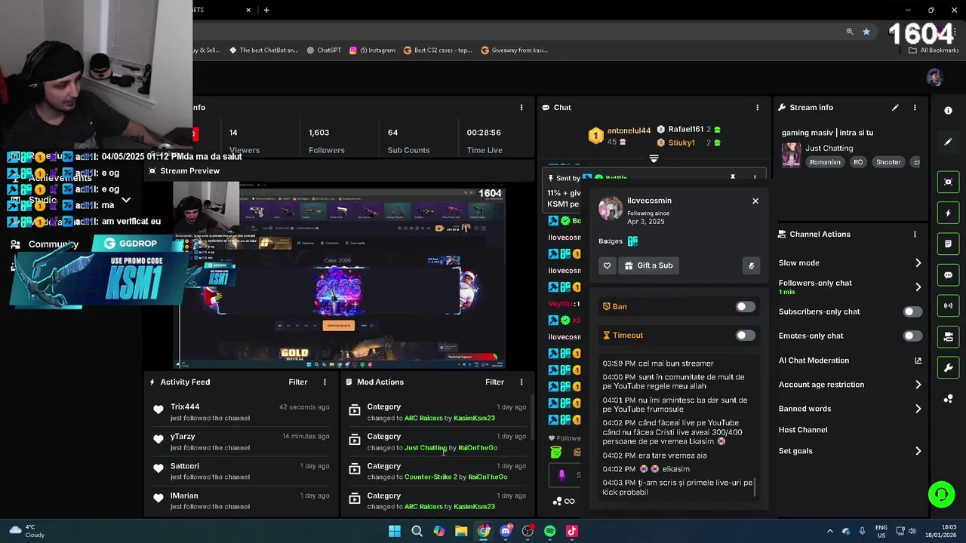
Task: Toggle the Timeout switch for ilovecosmin
Action: coord(745,336)
